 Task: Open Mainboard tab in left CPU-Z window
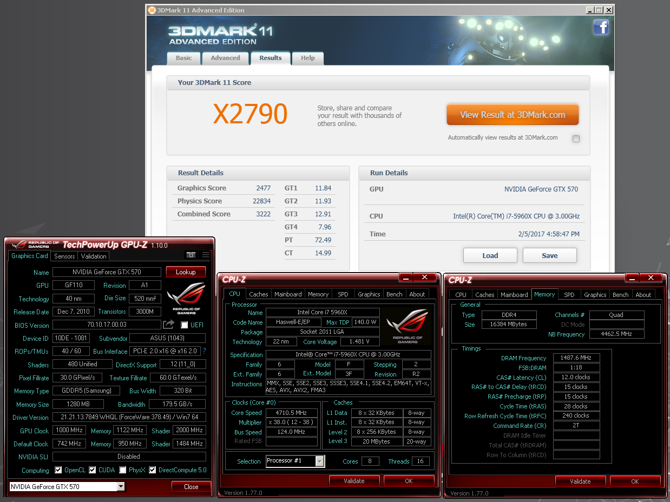click(x=288, y=294)
